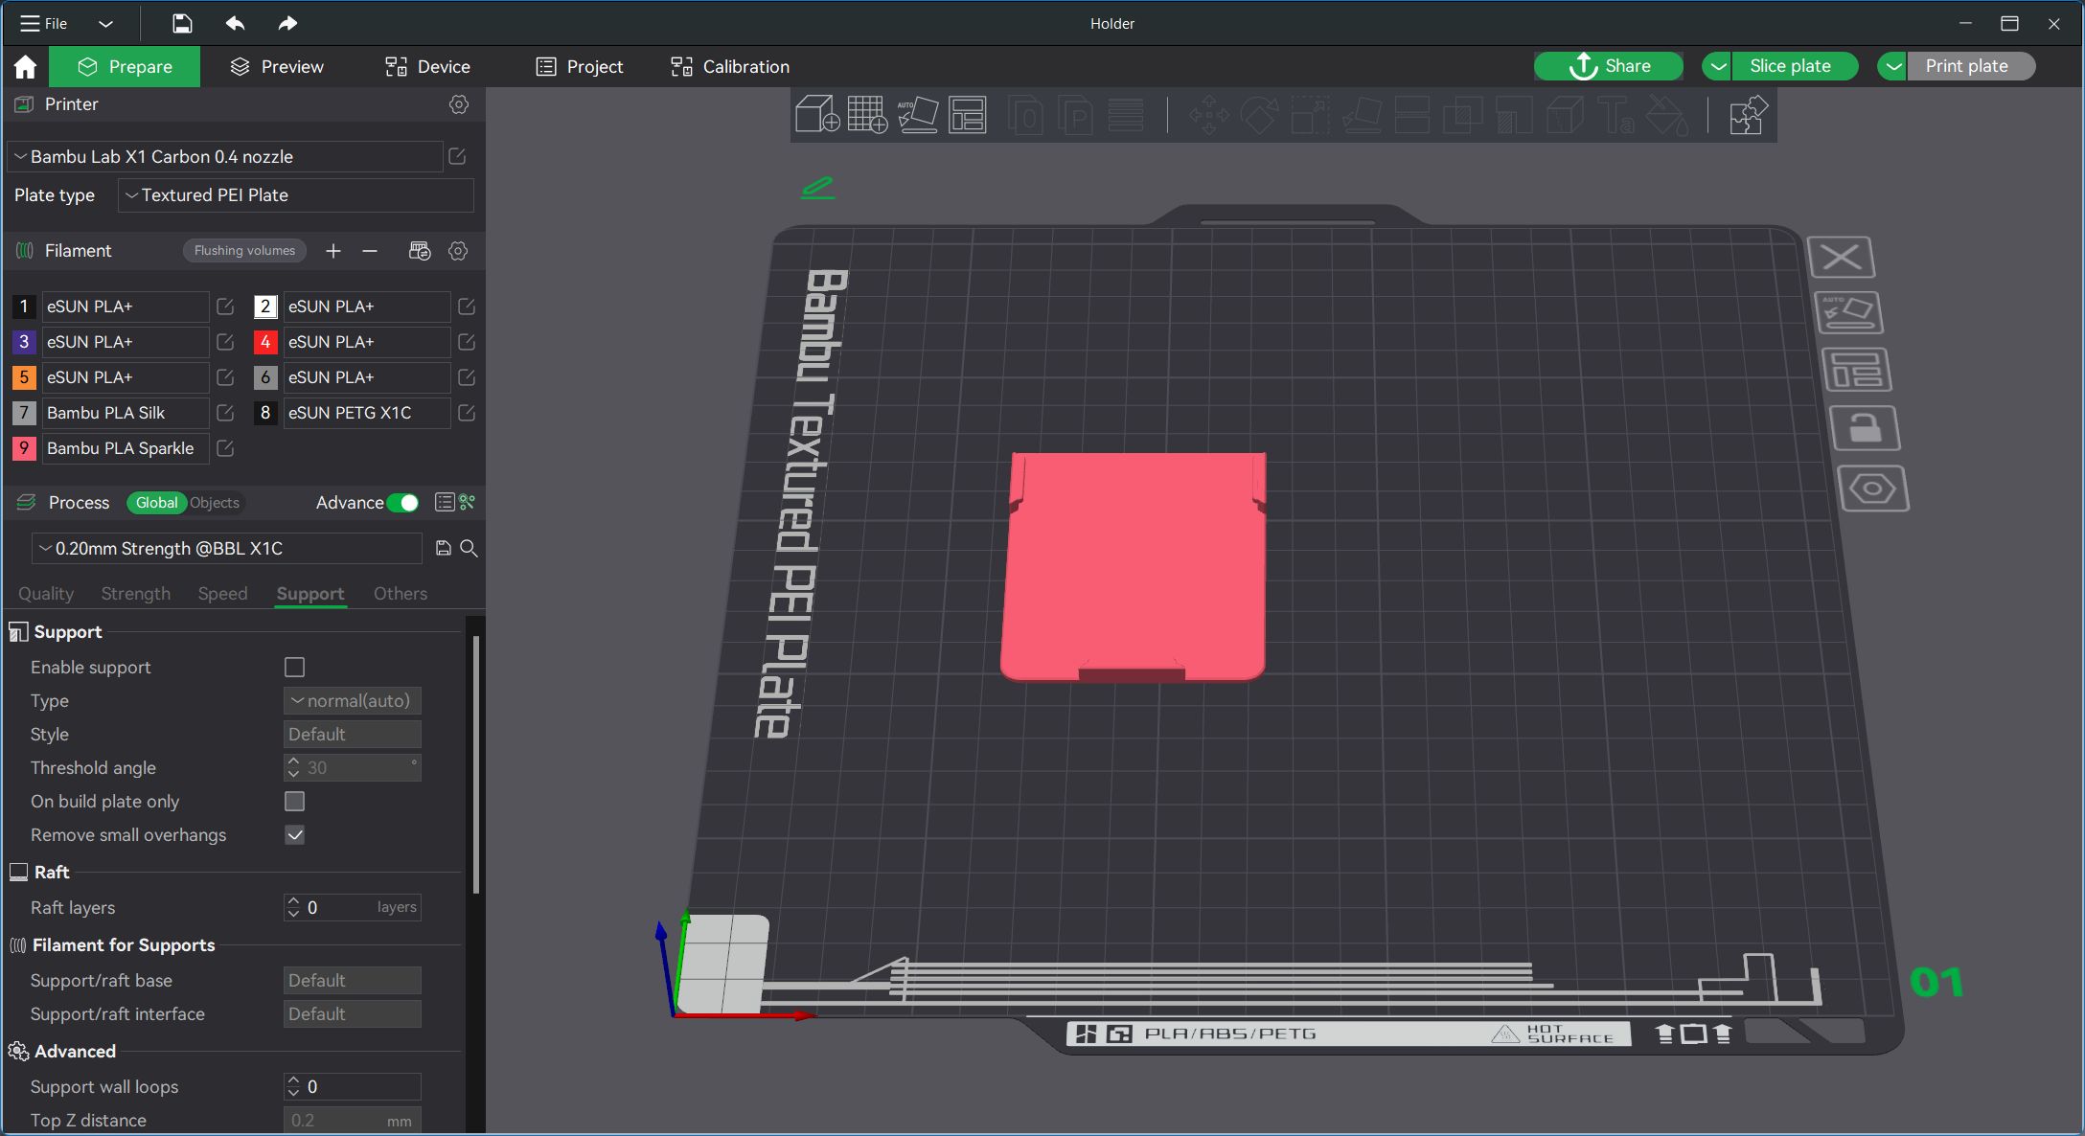Click the Print plate button
The height and width of the screenshot is (1136, 2085).
1971,66
